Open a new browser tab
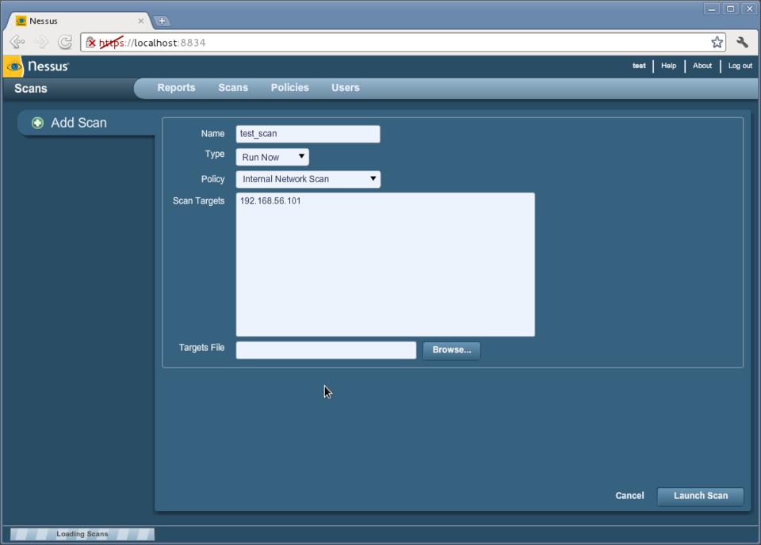Viewport: 761px width, 545px height. pyautogui.click(x=162, y=21)
